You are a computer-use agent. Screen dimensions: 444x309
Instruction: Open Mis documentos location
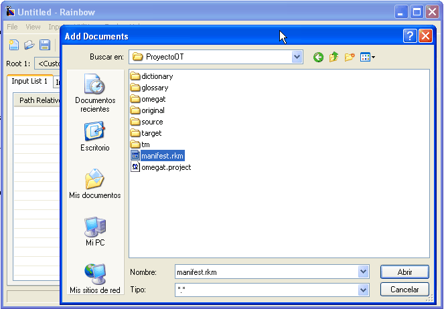click(95, 184)
